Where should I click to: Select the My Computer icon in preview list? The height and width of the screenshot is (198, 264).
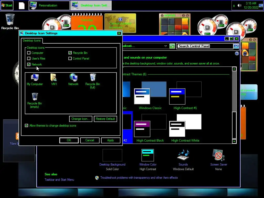tap(35, 79)
